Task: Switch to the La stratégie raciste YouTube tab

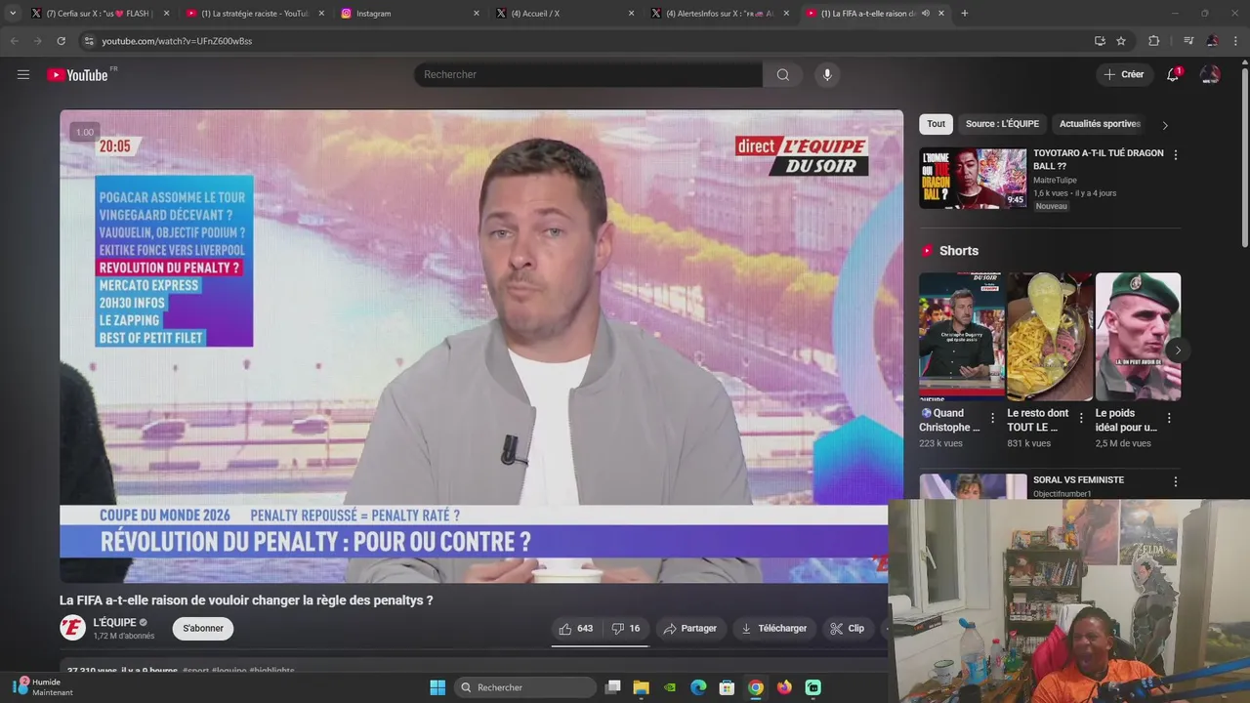Action: (255, 13)
